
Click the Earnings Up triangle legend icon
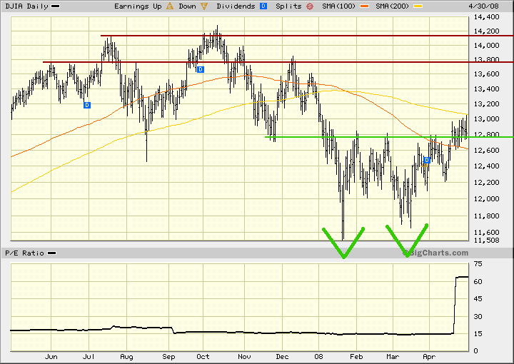(170, 6)
